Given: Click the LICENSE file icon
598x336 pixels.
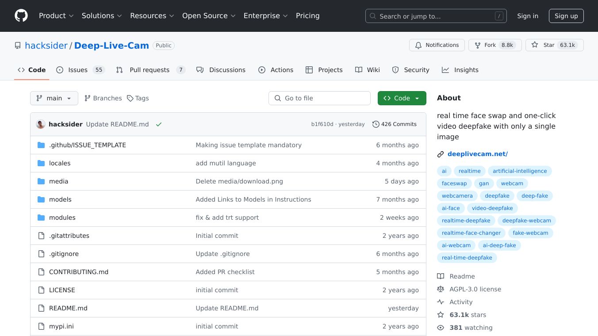Looking at the screenshot, I should [41, 290].
